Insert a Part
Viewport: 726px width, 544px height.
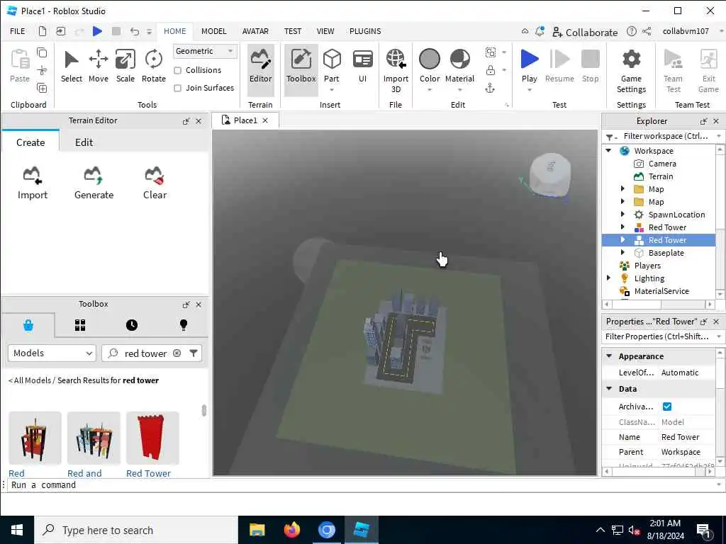point(332,67)
